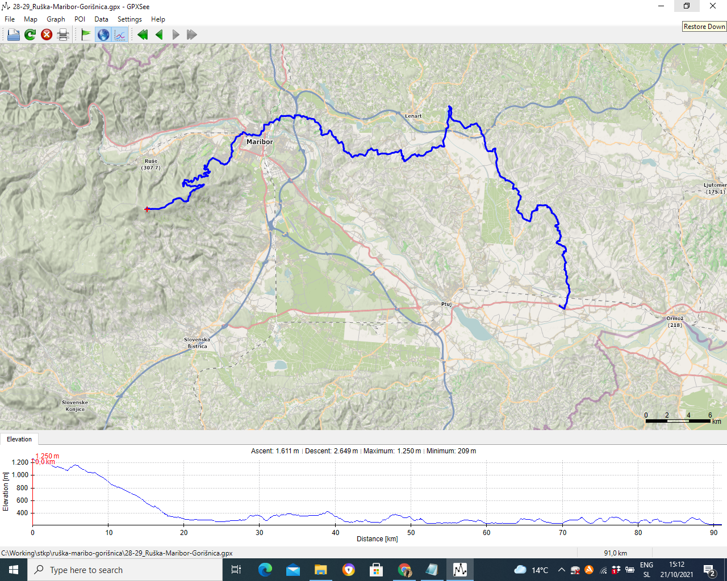Screen dimensions: 727x581
Task: Reload the file with green refresh icon
Action: coord(30,35)
